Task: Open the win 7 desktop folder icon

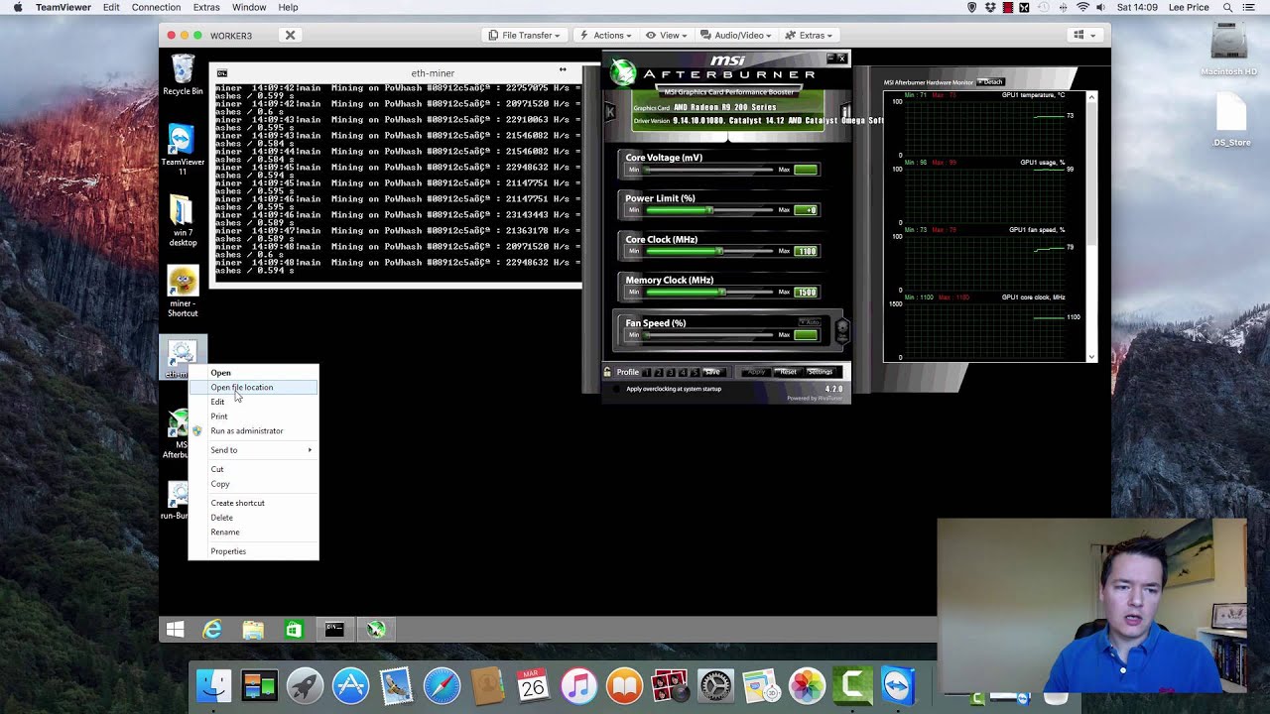Action: [183, 220]
